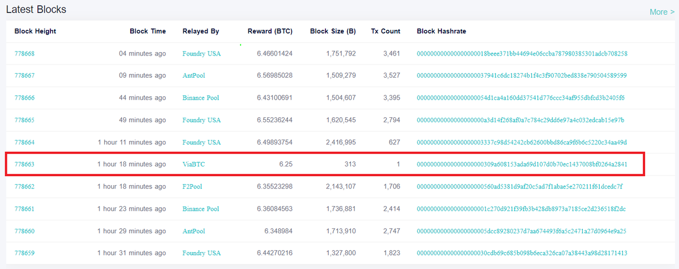Click the Latest Blocks heading
The height and width of the screenshot is (269, 679).
(x=36, y=10)
